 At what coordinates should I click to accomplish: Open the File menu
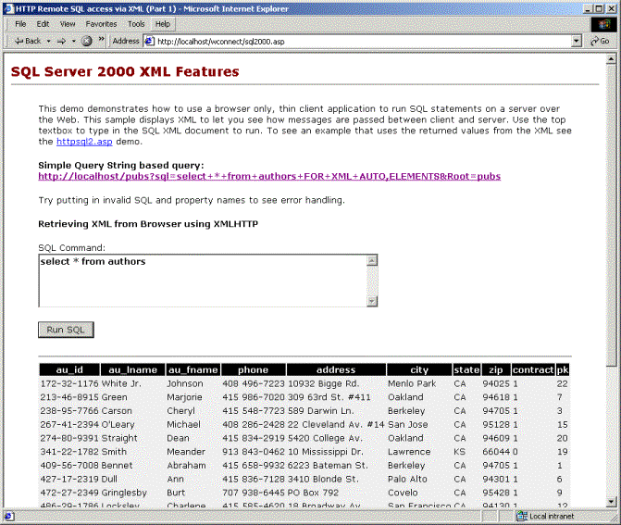click(20, 24)
